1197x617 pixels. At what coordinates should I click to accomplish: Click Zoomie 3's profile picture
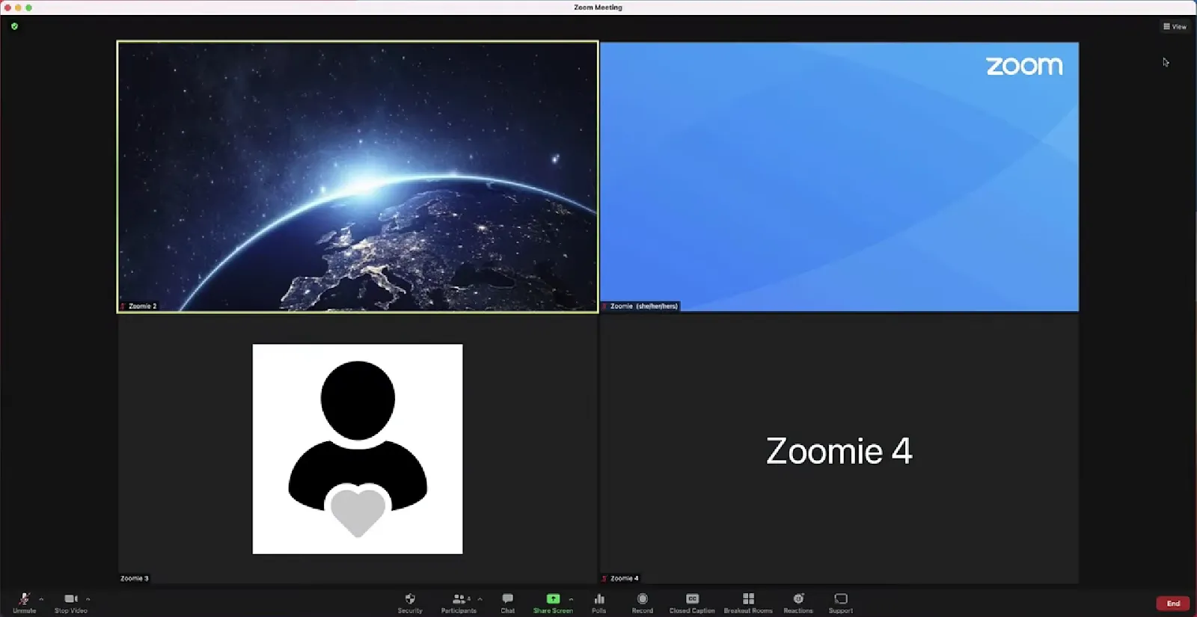coord(358,449)
